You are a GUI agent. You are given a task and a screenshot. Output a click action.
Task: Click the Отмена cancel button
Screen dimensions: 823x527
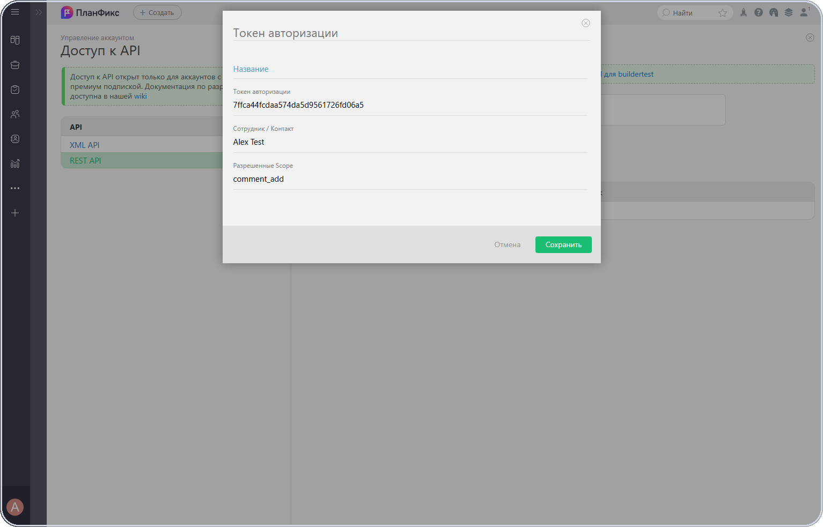pyautogui.click(x=508, y=244)
